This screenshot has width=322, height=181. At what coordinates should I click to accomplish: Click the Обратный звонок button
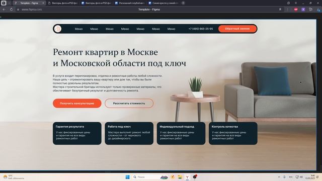(x=237, y=29)
